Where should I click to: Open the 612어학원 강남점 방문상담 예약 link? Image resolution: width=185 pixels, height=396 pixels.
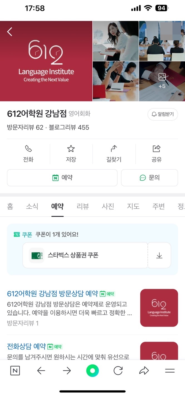[x=52, y=294]
